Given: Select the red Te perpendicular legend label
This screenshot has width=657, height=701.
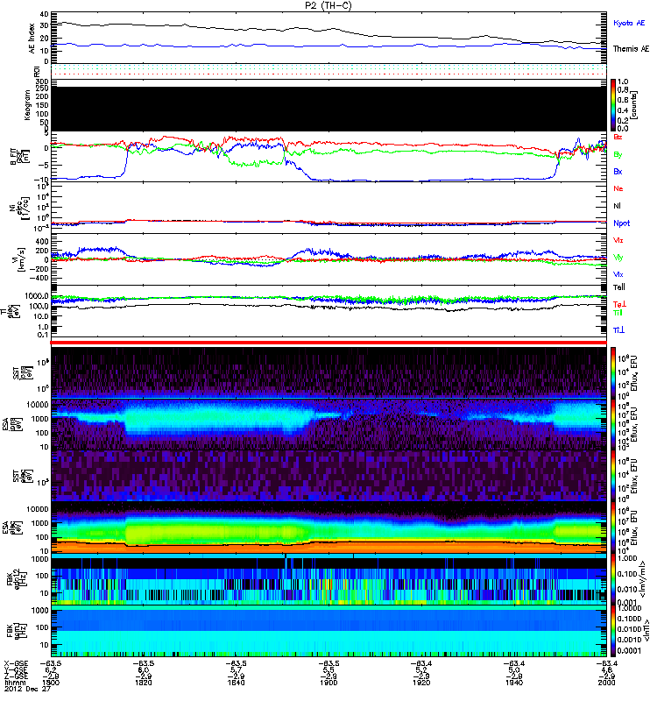Looking at the screenshot, I should pos(620,304).
